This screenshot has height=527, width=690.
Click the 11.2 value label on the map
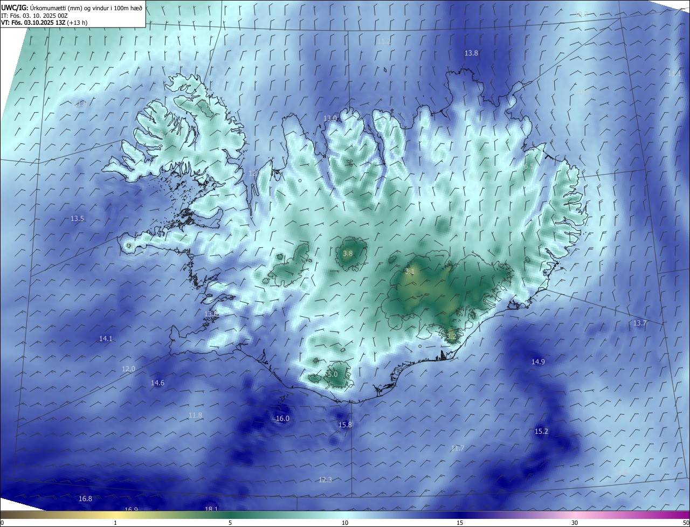384,41
